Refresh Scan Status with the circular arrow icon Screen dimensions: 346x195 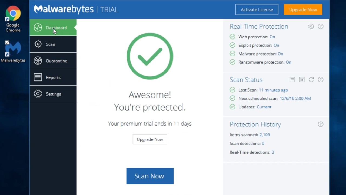click(311, 79)
